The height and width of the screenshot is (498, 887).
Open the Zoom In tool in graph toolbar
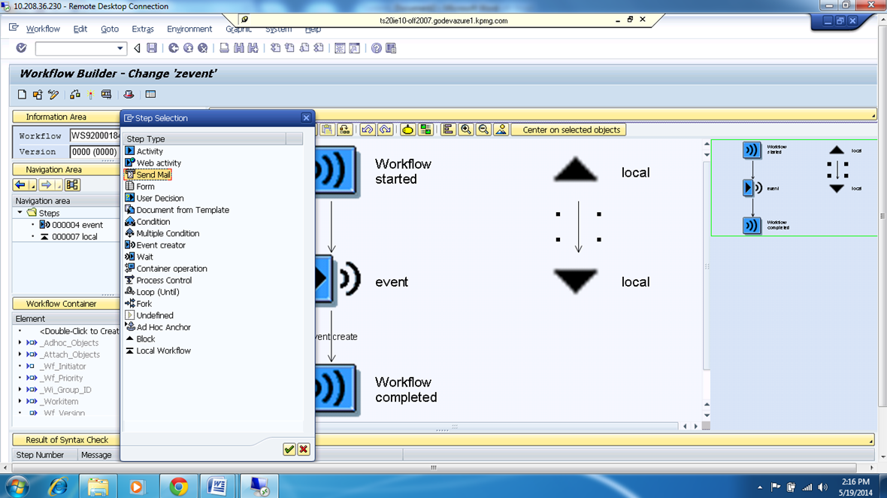tap(465, 129)
